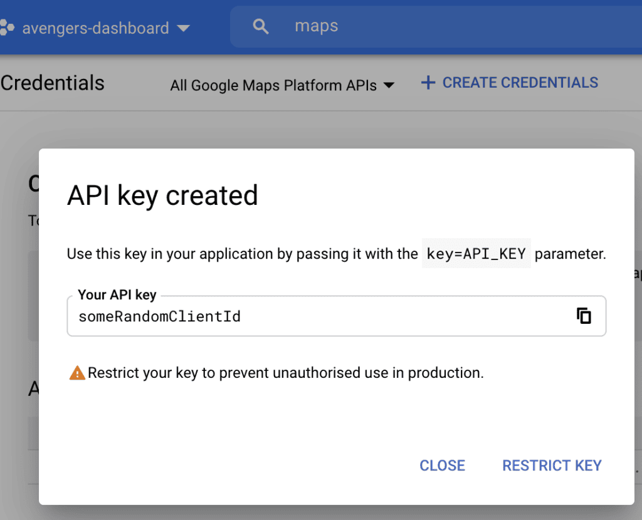Image resolution: width=642 pixels, height=520 pixels.
Task: Open the avengers-dashboard project selector
Action: click(x=95, y=28)
